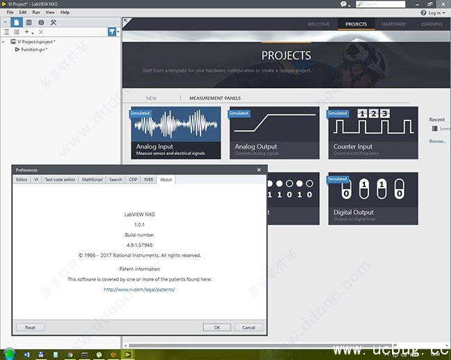This screenshot has width=451, height=360.
Task: Open the Run menu
Action: coord(36,12)
